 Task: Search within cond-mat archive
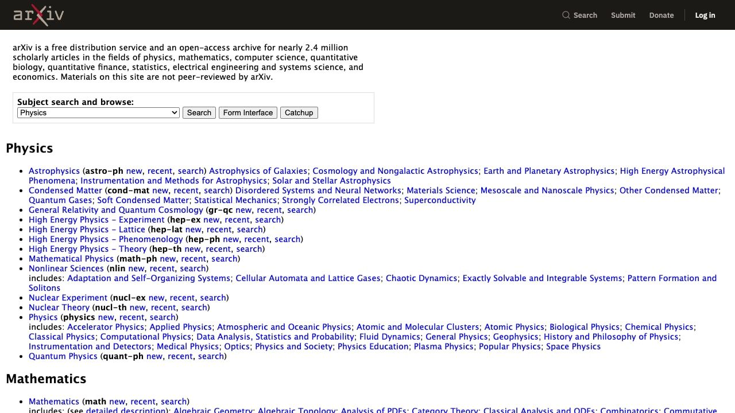tap(217, 190)
